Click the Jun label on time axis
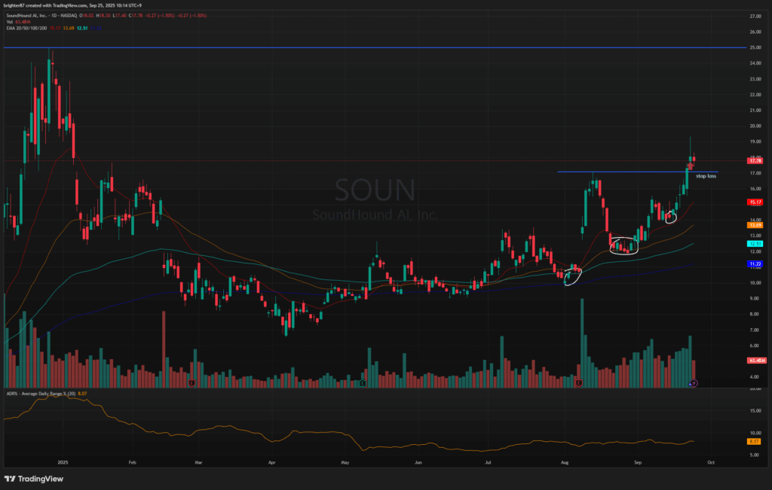Image resolution: width=772 pixels, height=490 pixels. 418,462
